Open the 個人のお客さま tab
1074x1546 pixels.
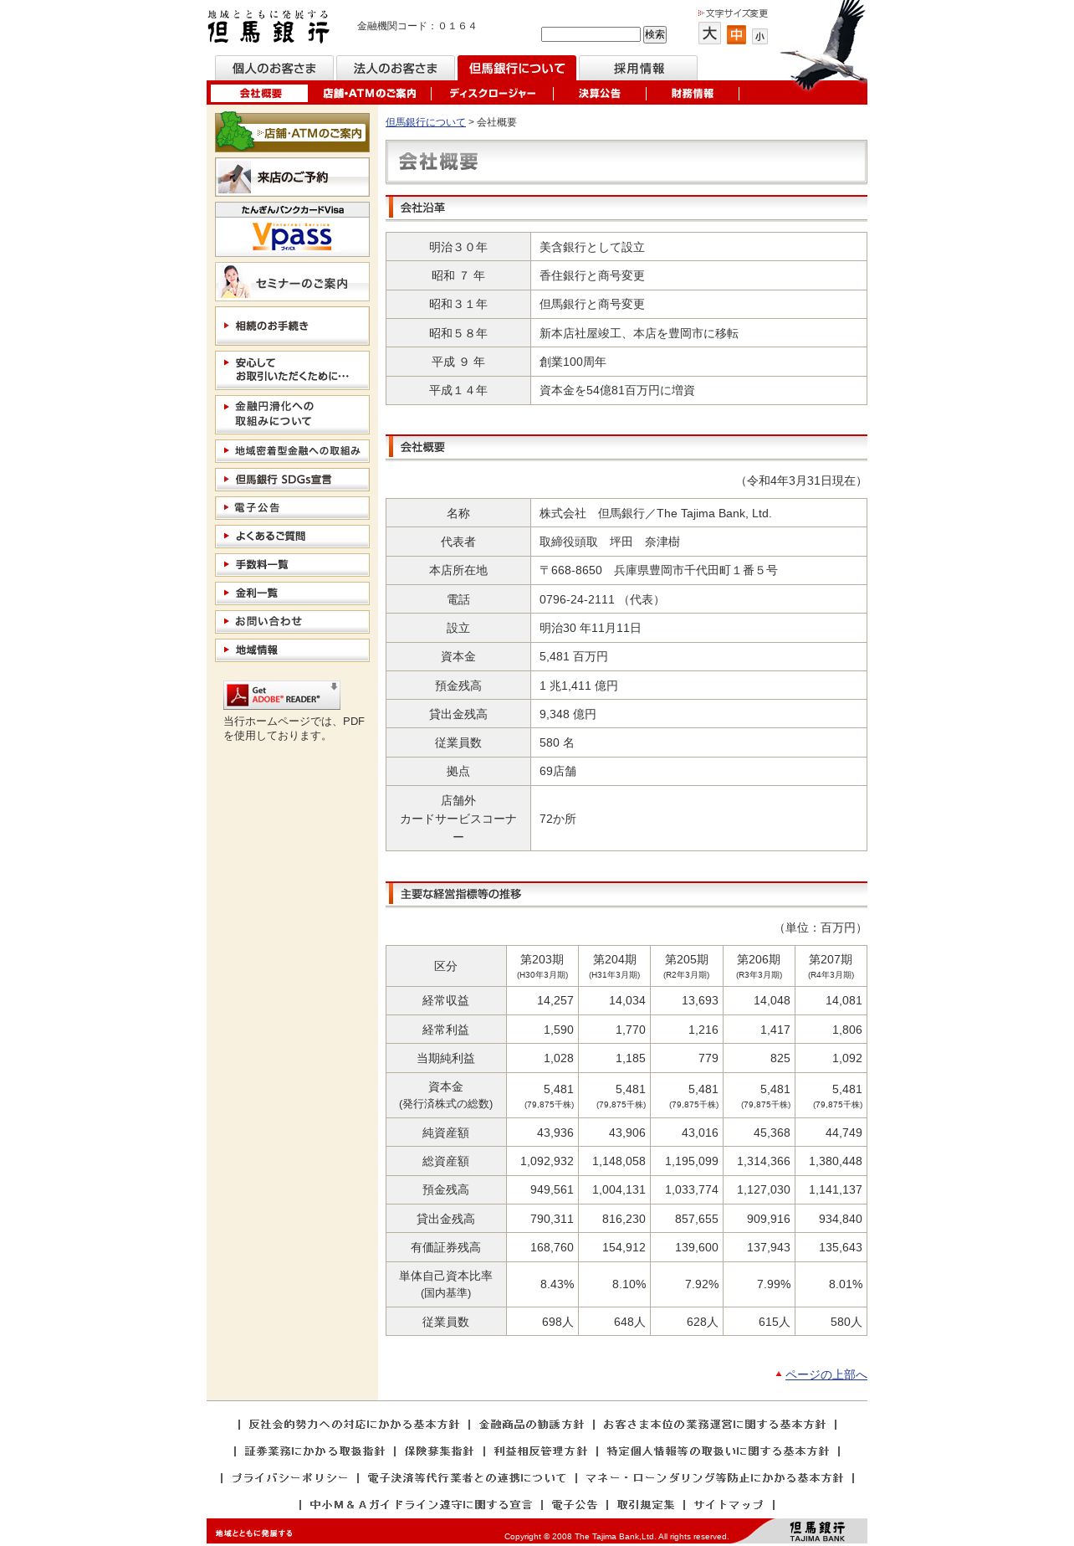[274, 69]
